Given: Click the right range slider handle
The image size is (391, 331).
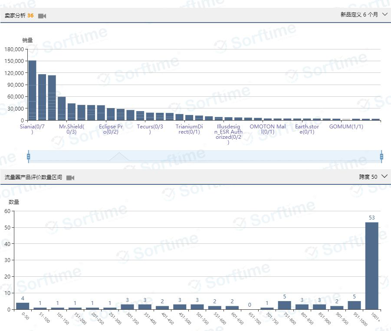Looking at the screenshot, I should coord(381,157).
